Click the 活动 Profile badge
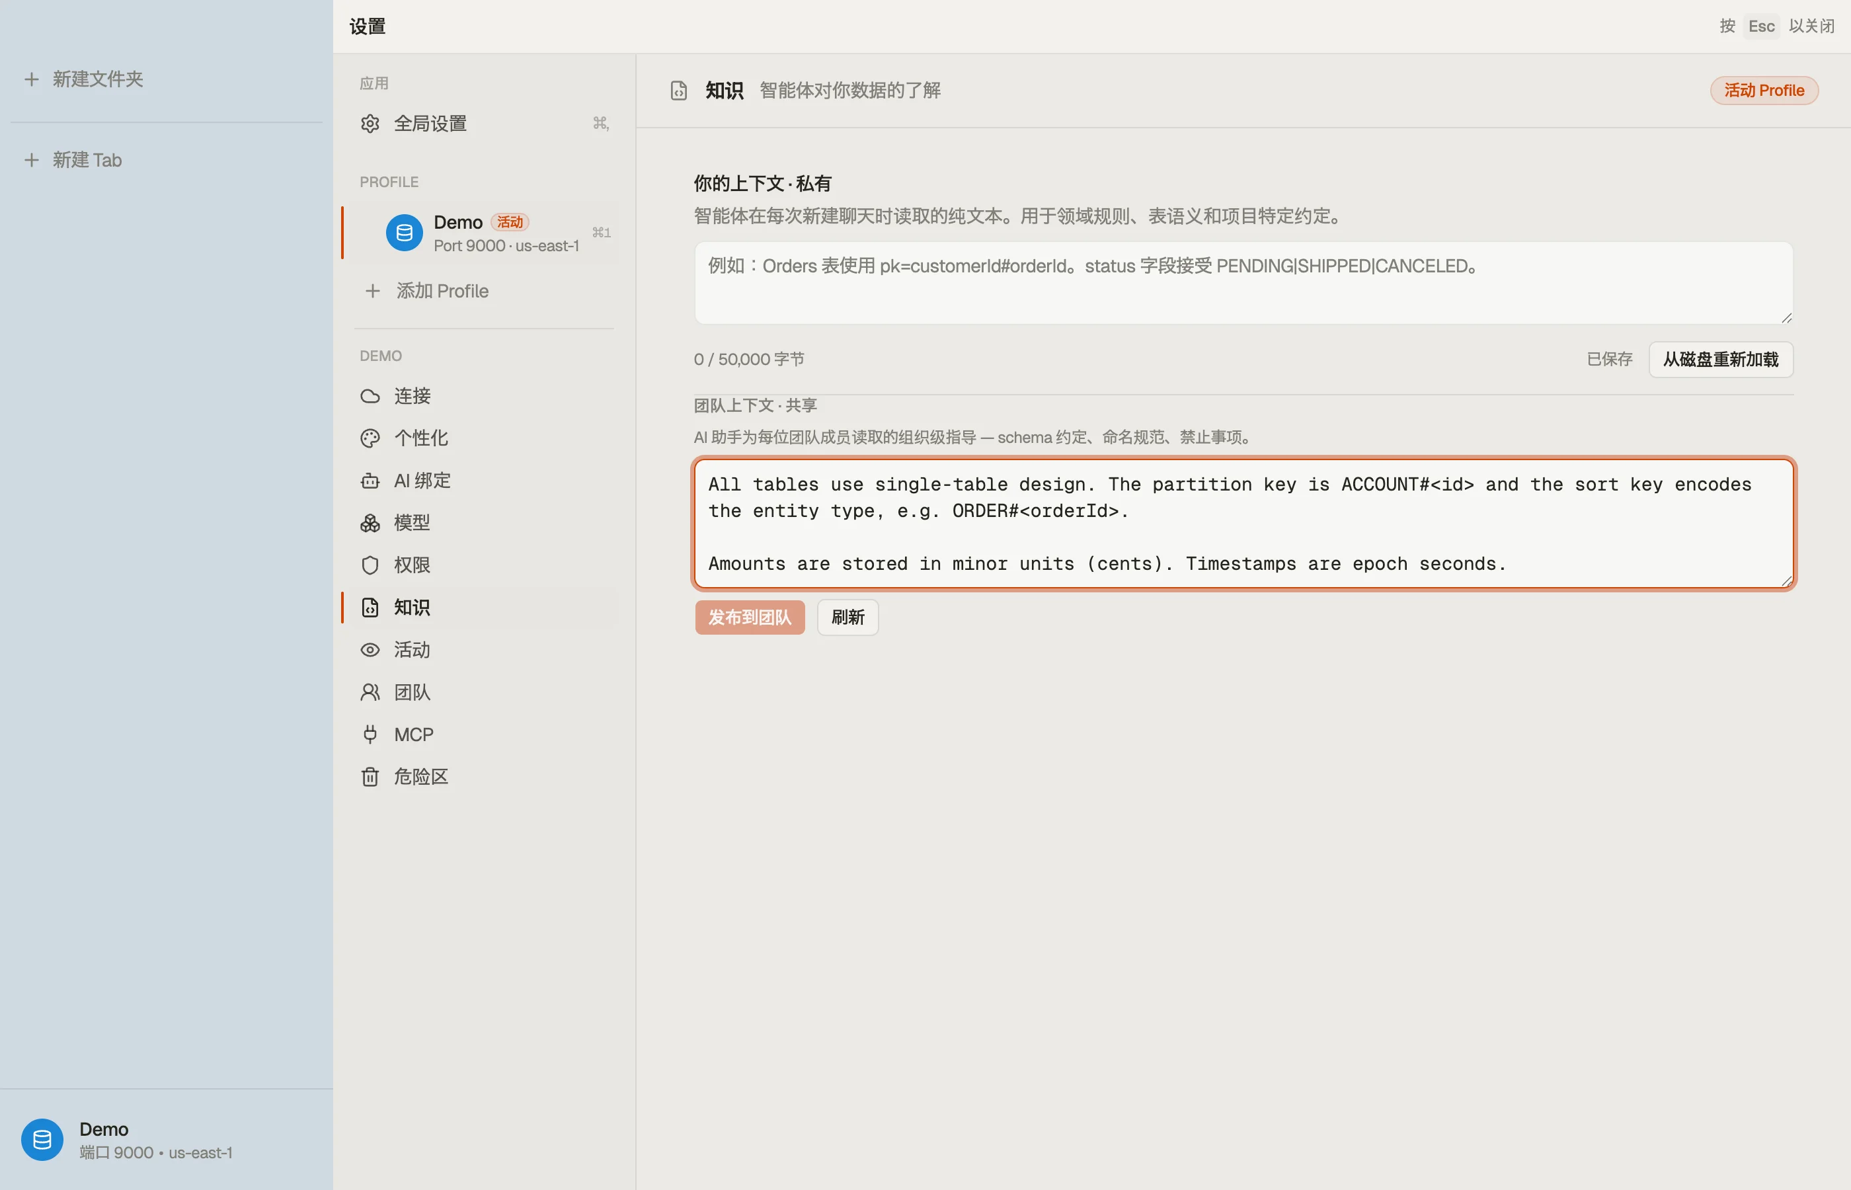 [x=1764, y=91]
